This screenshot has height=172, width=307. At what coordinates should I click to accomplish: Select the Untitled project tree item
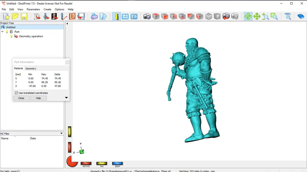coord(11,27)
